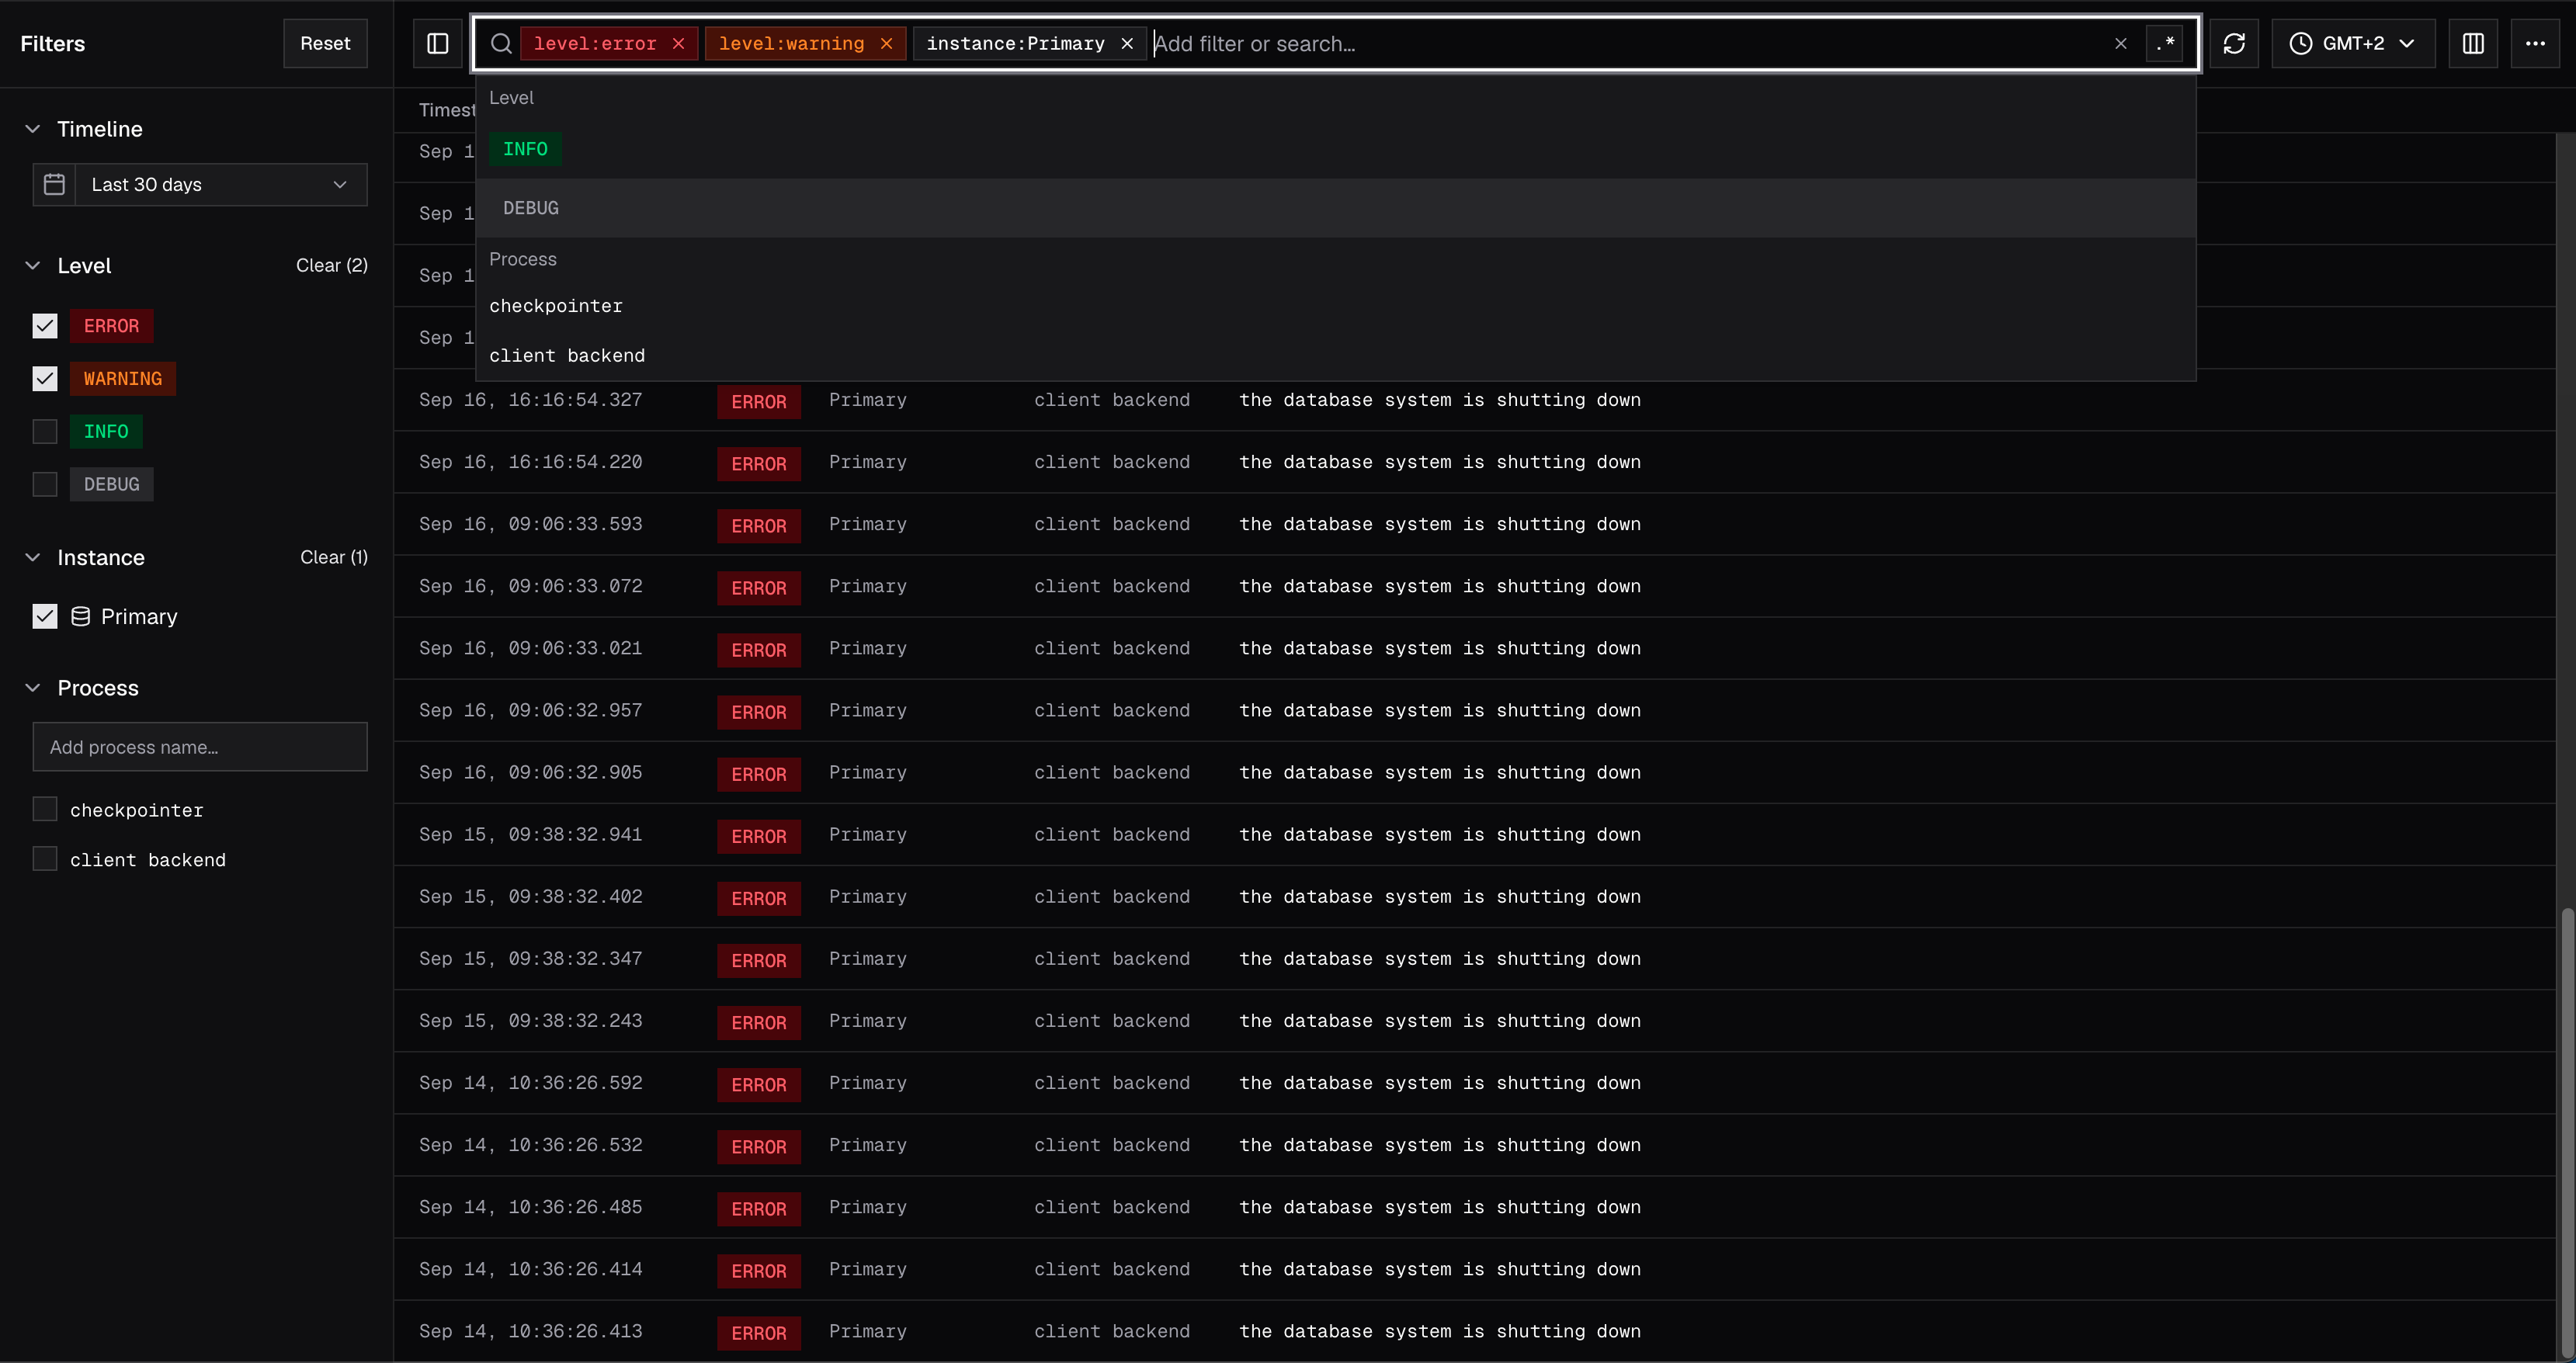Image resolution: width=2576 pixels, height=1363 pixels.
Task: Clear the search bar with X icon
Action: (x=2121, y=43)
